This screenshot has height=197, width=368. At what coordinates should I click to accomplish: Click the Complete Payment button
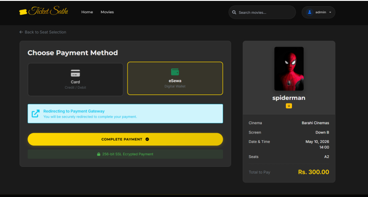pyautogui.click(x=125, y=139)
